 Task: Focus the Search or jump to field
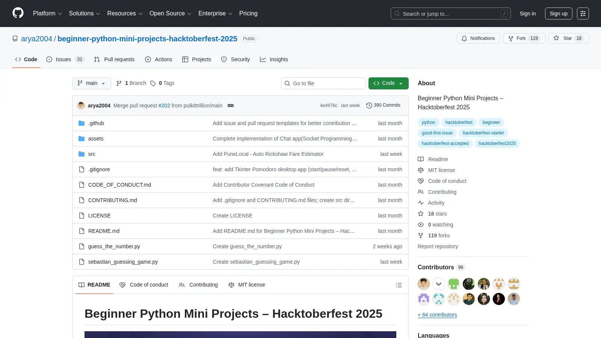pyautogui.click(x=451, y=14)
